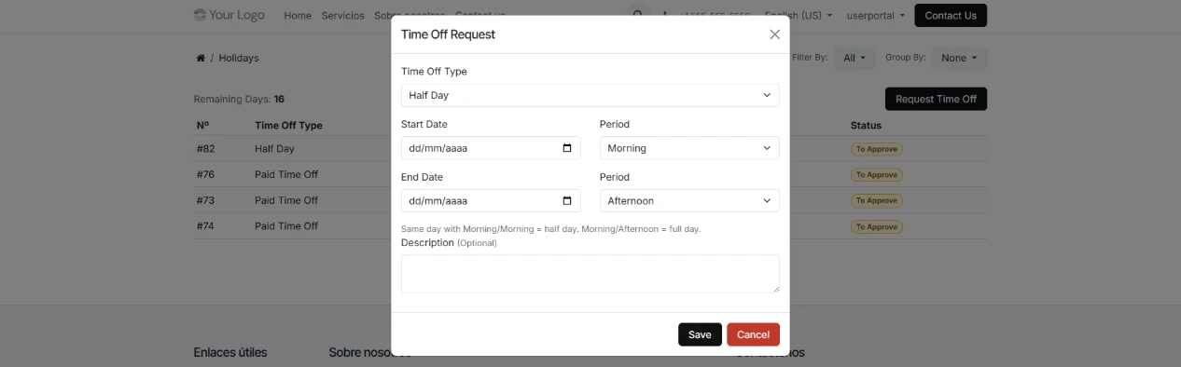
Task: Open Start Date calendar picker icon
Action: (567, 148)
